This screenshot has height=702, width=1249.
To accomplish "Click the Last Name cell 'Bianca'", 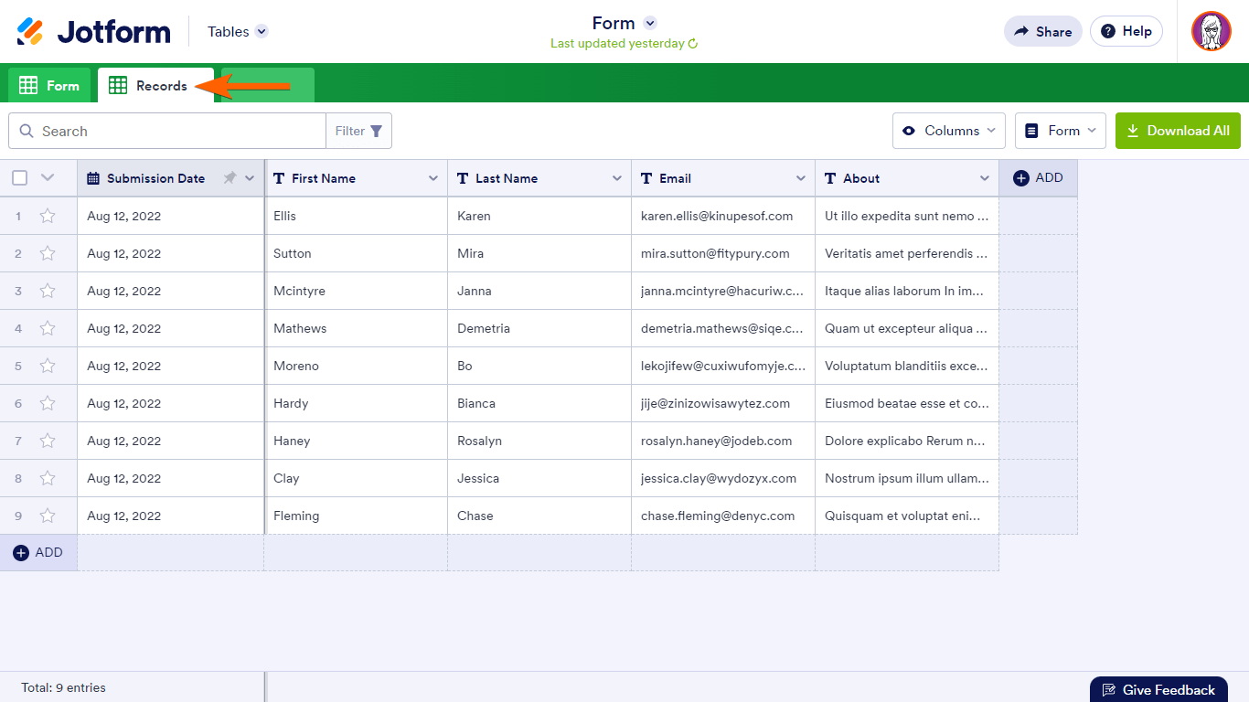I will tap(539, 403).
